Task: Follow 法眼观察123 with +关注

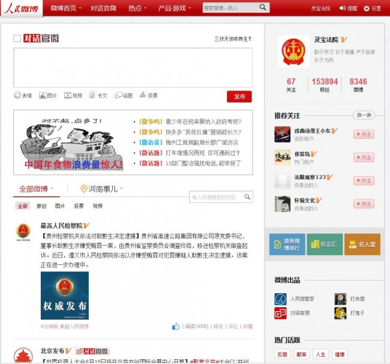Action: click(364, 181)
